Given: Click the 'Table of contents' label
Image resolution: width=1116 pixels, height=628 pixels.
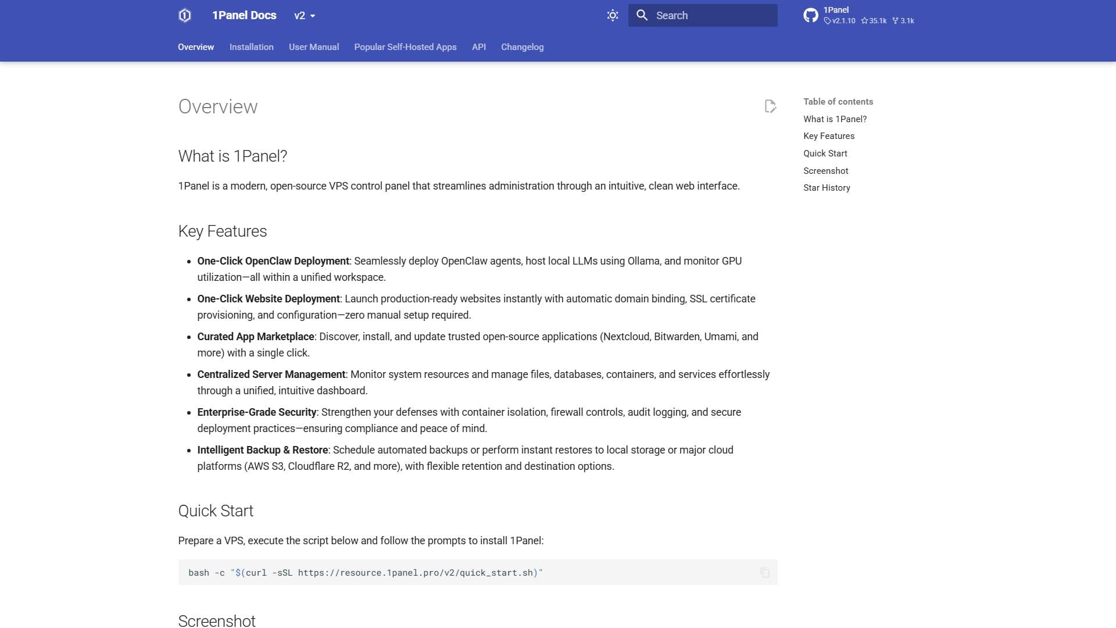Looking at the screenshot, I should click(838, 102).
